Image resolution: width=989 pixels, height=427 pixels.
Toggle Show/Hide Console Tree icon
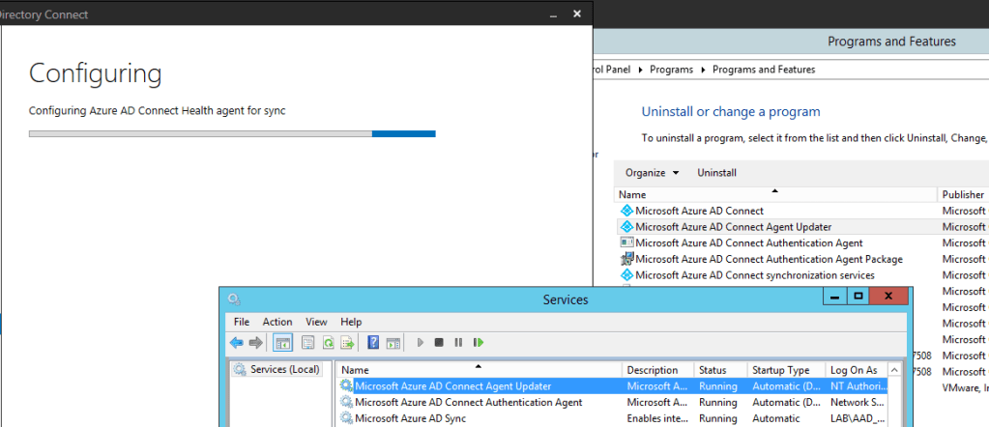[283, 342]
